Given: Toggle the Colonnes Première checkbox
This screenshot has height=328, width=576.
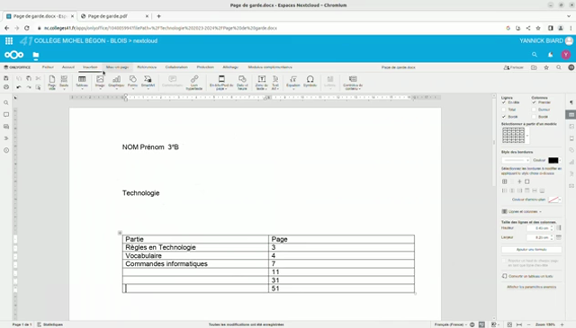Looking at the screenshot, I should pyautogui.click(x=534, y=102).
